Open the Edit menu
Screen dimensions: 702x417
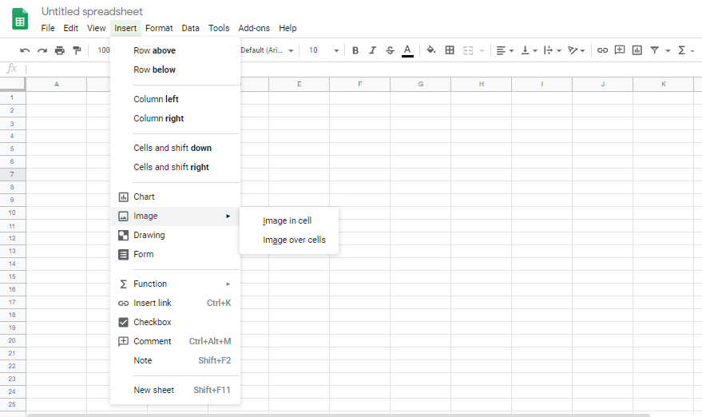(x=71, y=28)
